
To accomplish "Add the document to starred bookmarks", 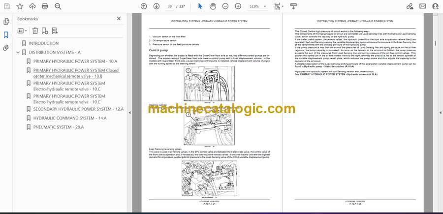I will click(x=20, y=6).
